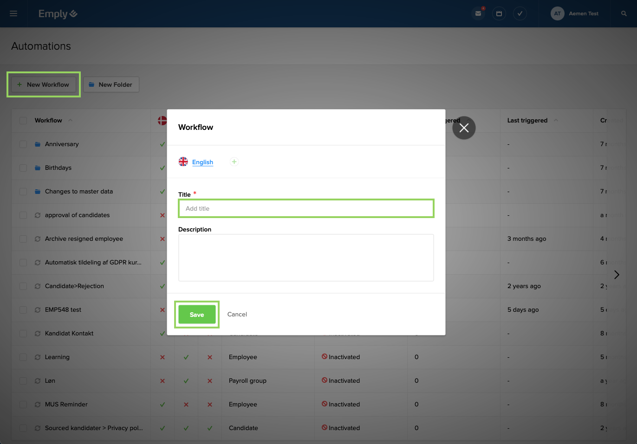Click the Save button
Screen dimensions: 637x444
(197, 315)
